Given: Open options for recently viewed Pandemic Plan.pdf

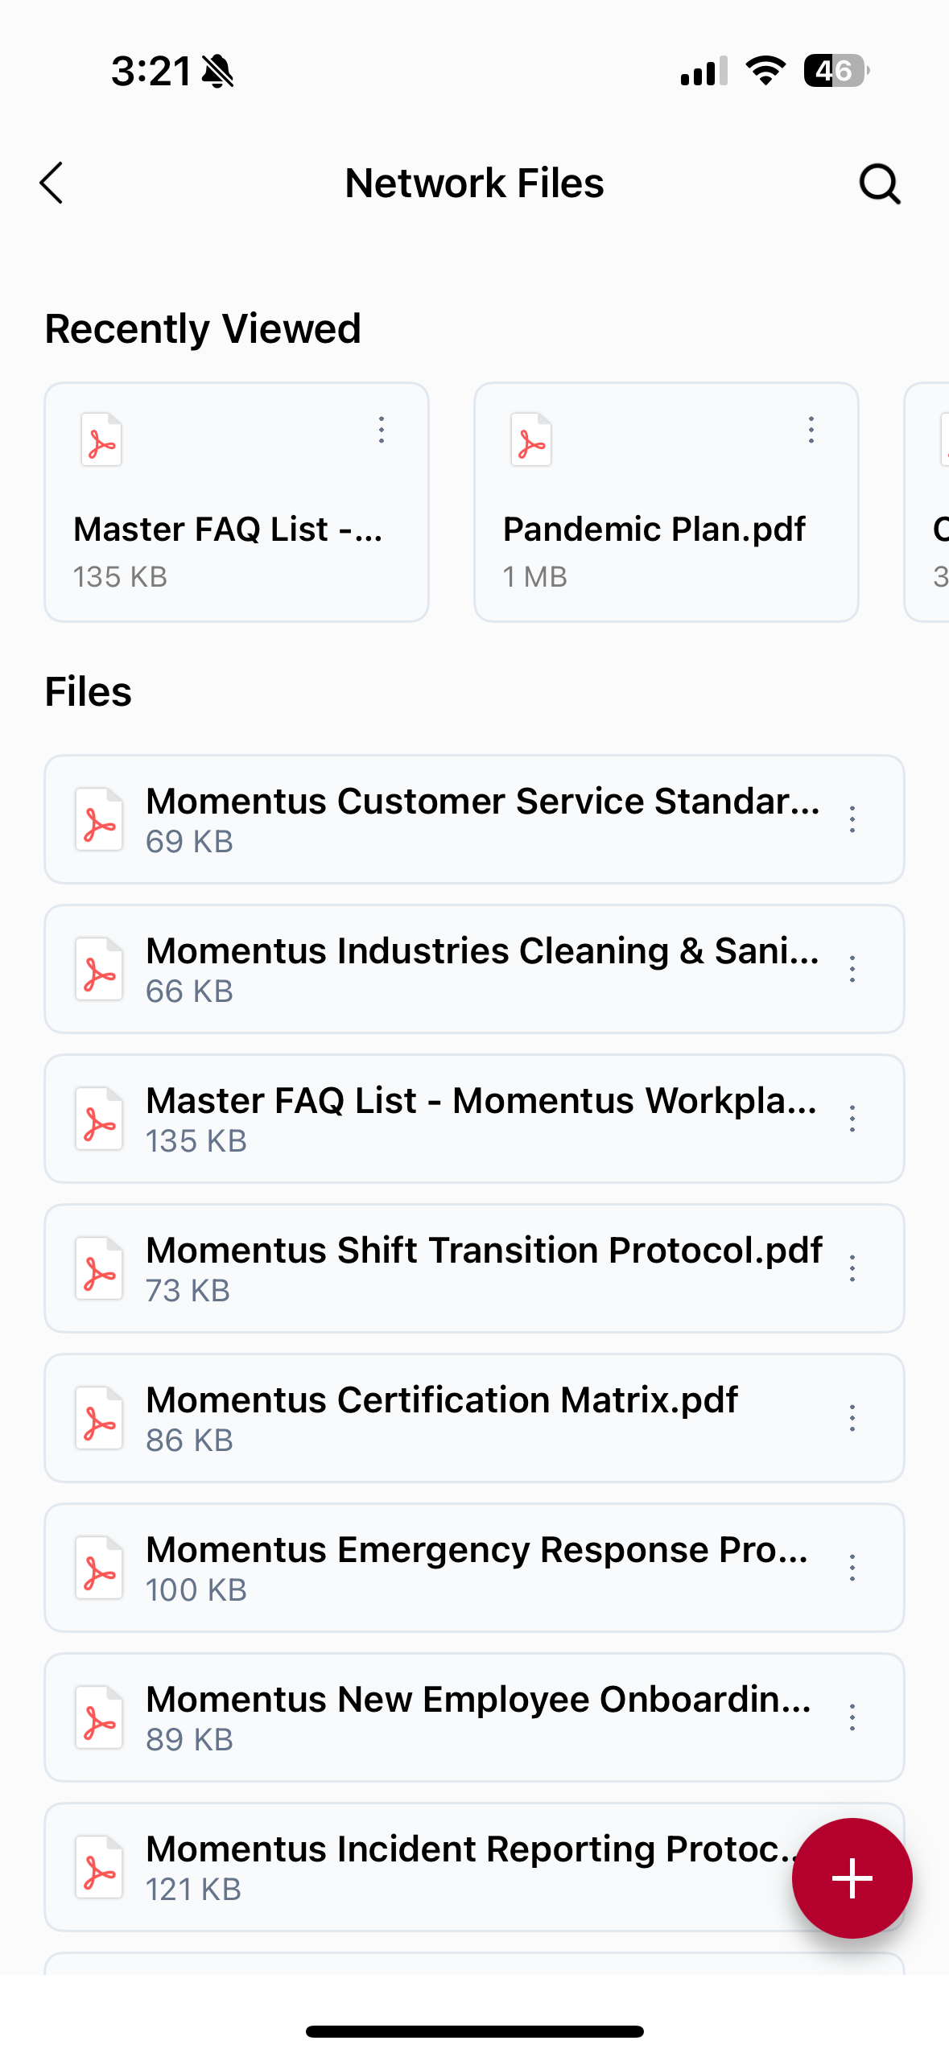Looking at the screenshot, I should [x=811, y=431].
